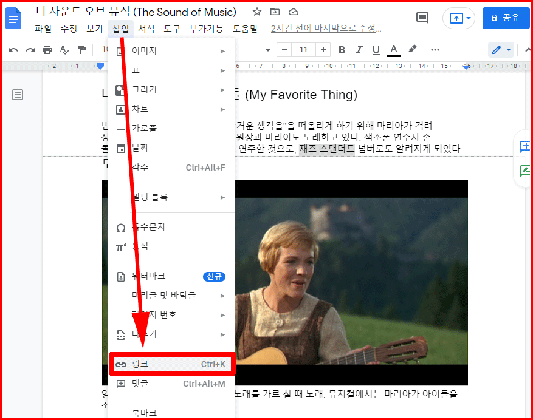Click the 삽입 menu
The height and width of the screenshot is (420, 533).
click(121, 29)
